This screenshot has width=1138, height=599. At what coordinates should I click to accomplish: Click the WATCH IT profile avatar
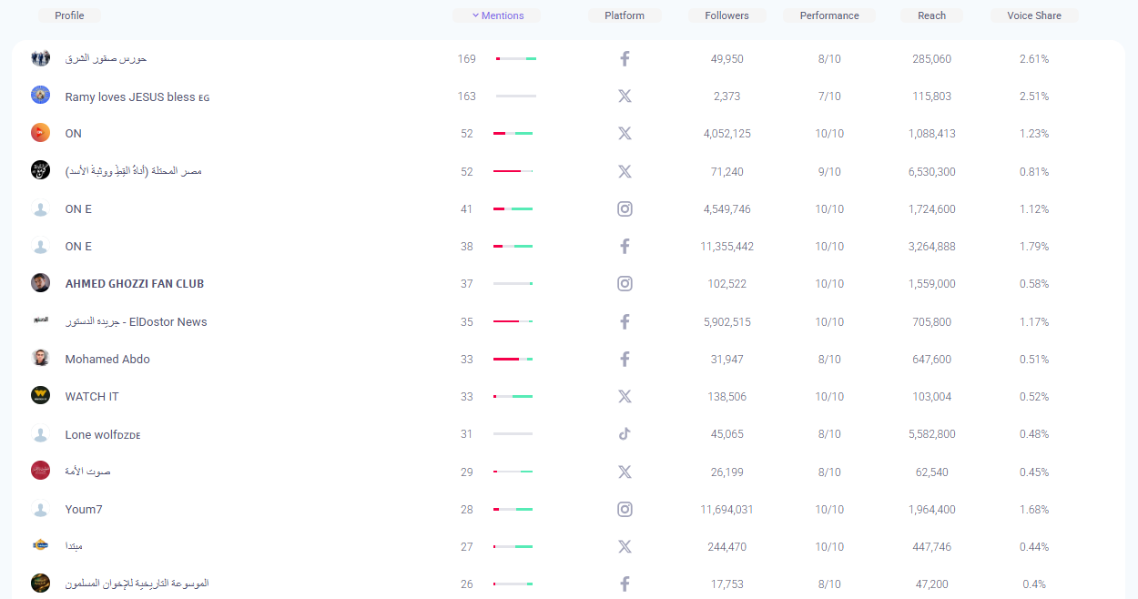coord(40,396)
